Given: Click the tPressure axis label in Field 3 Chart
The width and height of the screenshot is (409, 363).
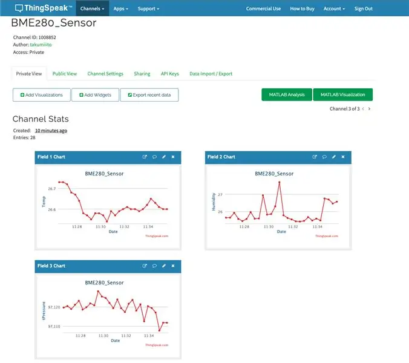Looking at the screenshot, I should click(44, 311).
